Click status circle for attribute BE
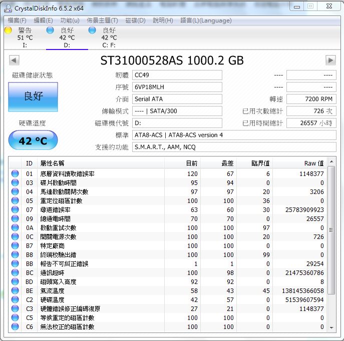 pyautogui.click(x=15, y=290)
